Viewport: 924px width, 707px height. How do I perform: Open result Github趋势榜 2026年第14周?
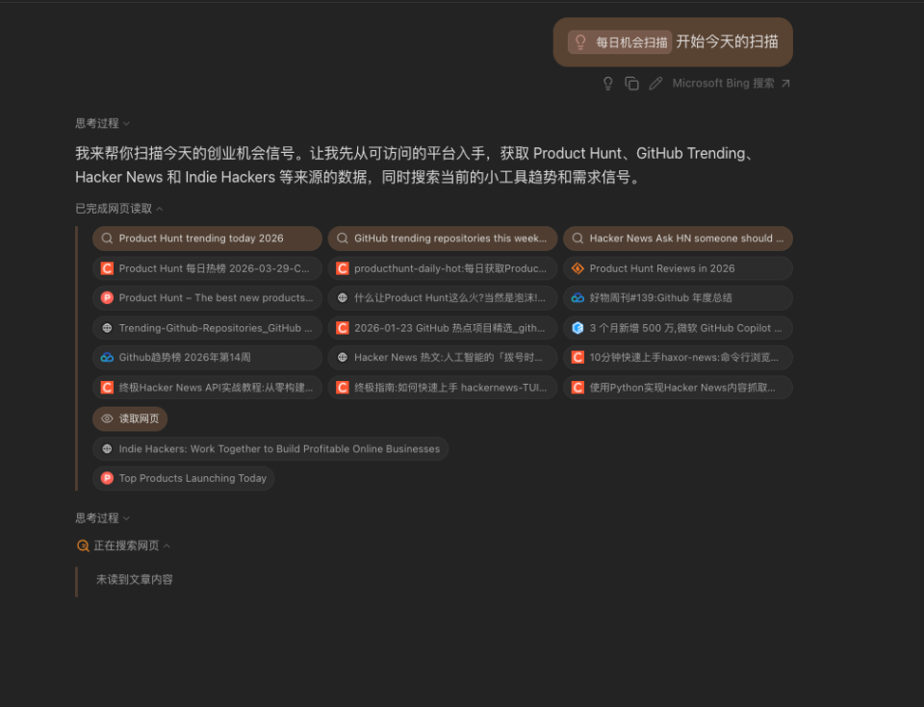[x=207, y=358]
